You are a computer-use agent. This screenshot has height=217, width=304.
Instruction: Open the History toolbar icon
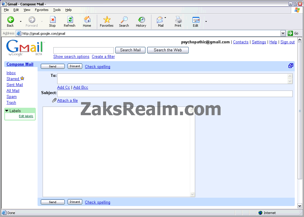[141, 20]
